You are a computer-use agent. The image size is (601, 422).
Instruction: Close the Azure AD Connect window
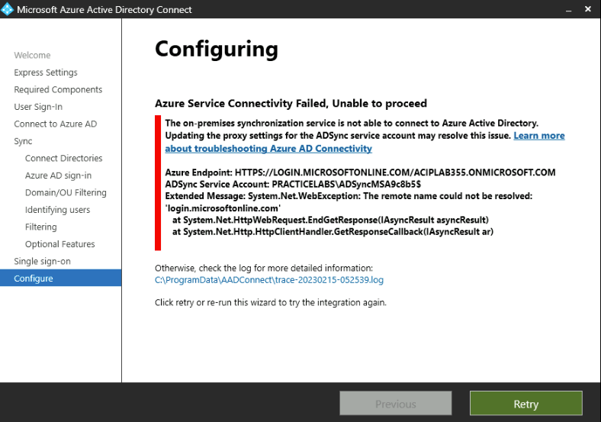click(x=588, y=9)
